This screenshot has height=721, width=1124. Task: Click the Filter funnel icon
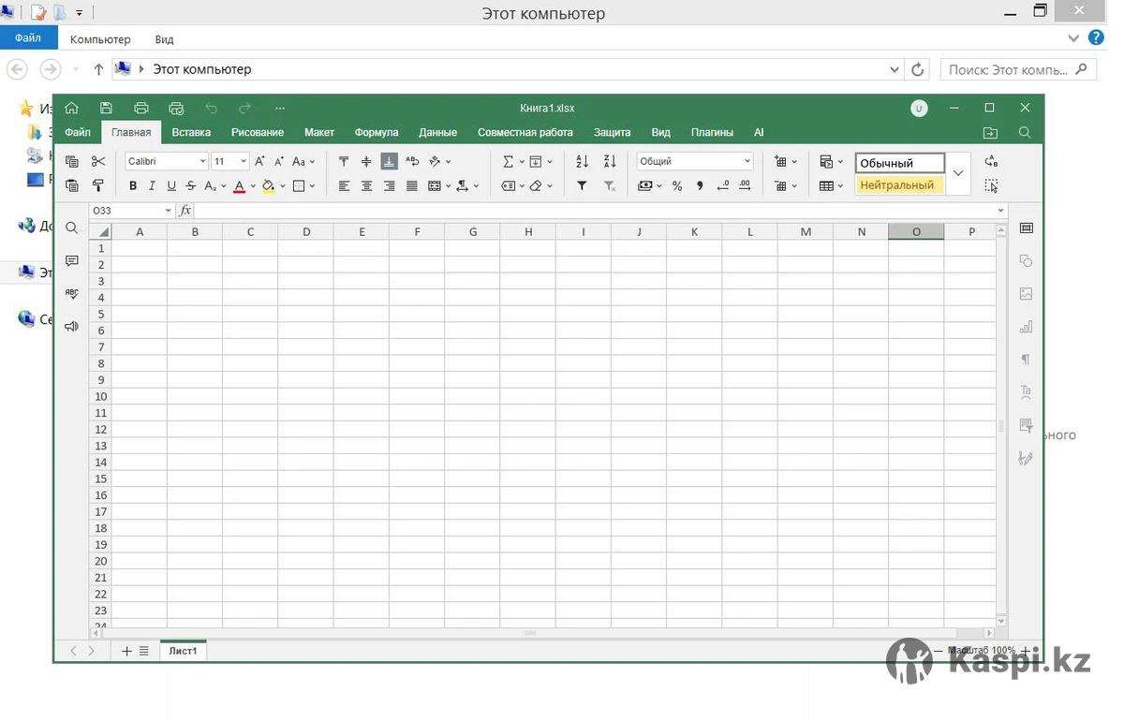582,185
